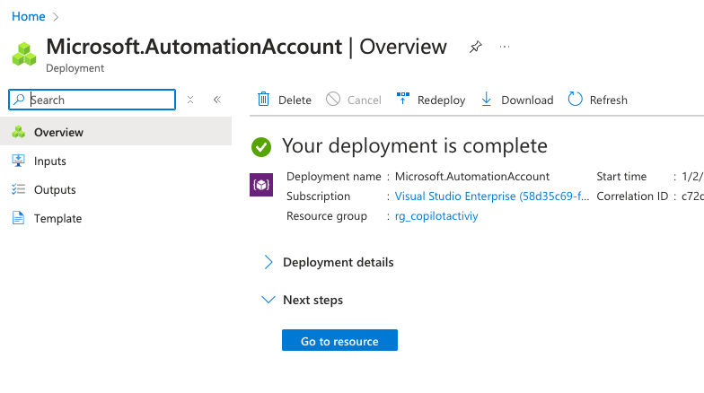Click inside the Search input field
The image size is (704, 393).
tap(99, 100)
